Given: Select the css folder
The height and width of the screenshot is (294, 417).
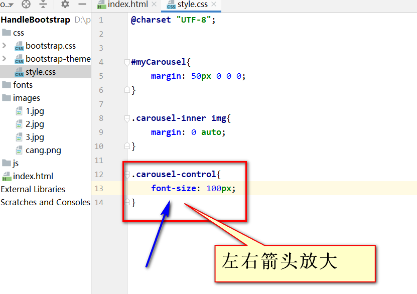Looking at the screenshot, I should [x=19, y=33].
